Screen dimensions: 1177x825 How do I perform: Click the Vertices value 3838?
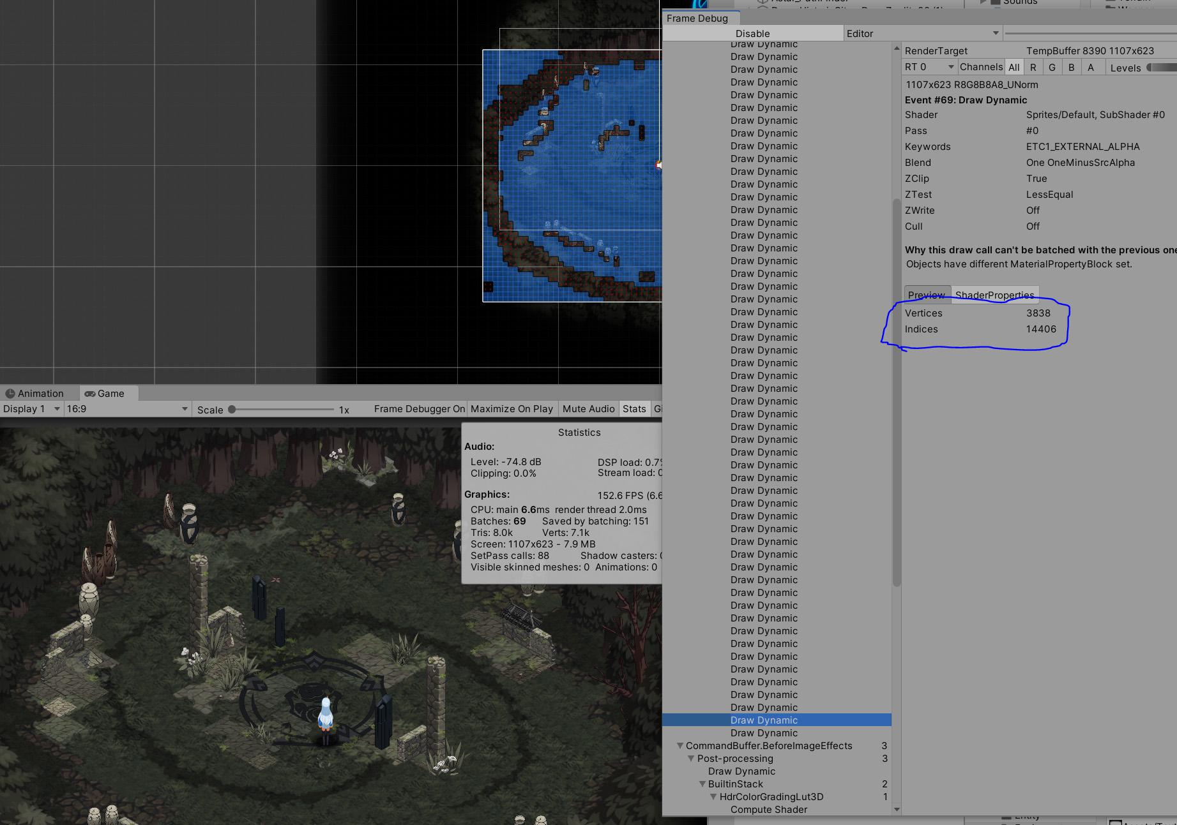1038,313
